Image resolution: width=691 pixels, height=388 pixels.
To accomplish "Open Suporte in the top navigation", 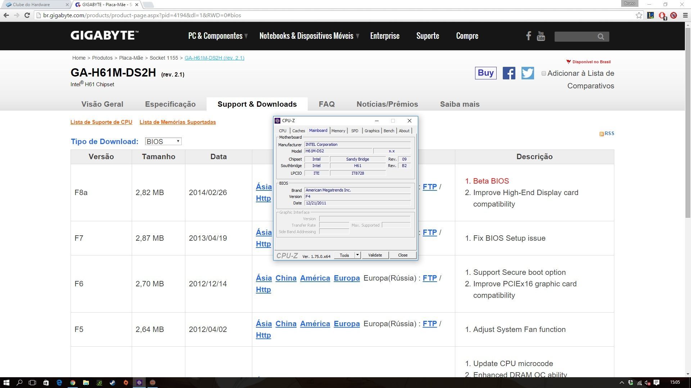I will (x=428, y=36).
